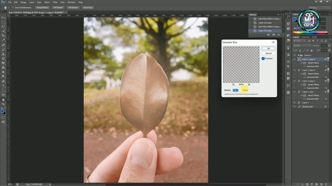Switch to the Paths tab
This screenshot has width=332, height=186.
tap(314, 37)
